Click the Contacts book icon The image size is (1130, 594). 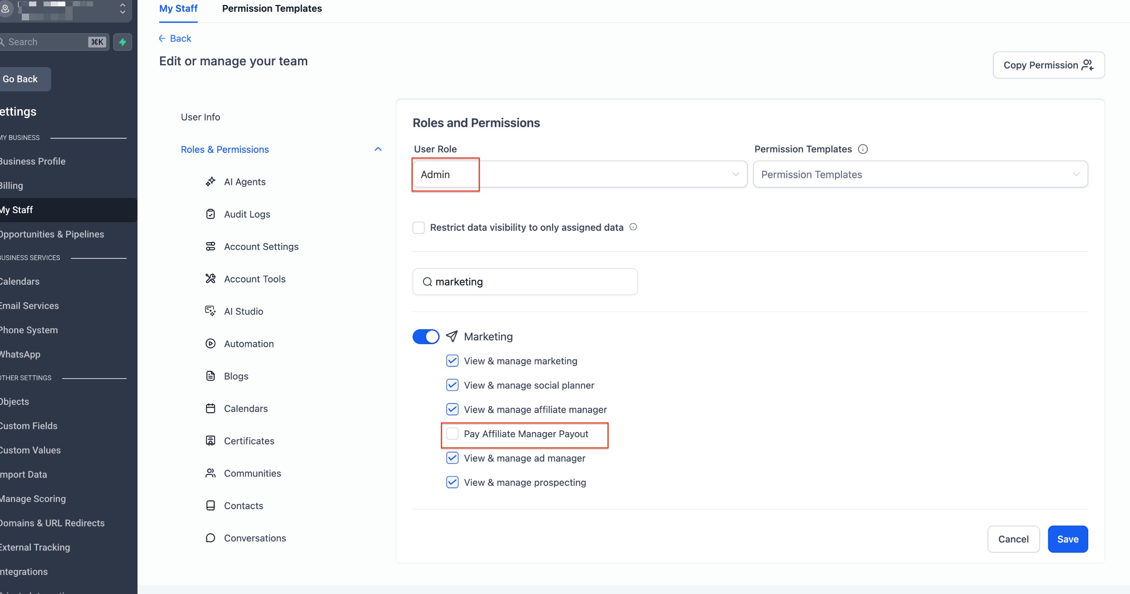[x=211, y=506]
